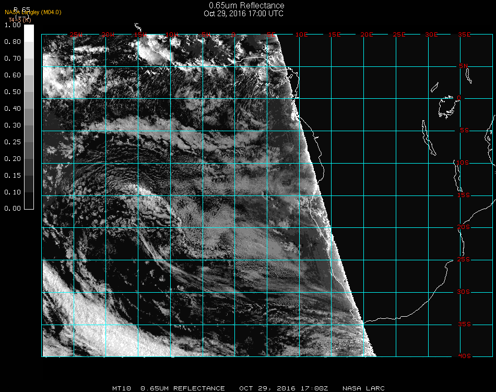Image resolution: width=496 pixels, height=392 pixels.
Task: Click the 5S latitude label
Action: point(464,131)
